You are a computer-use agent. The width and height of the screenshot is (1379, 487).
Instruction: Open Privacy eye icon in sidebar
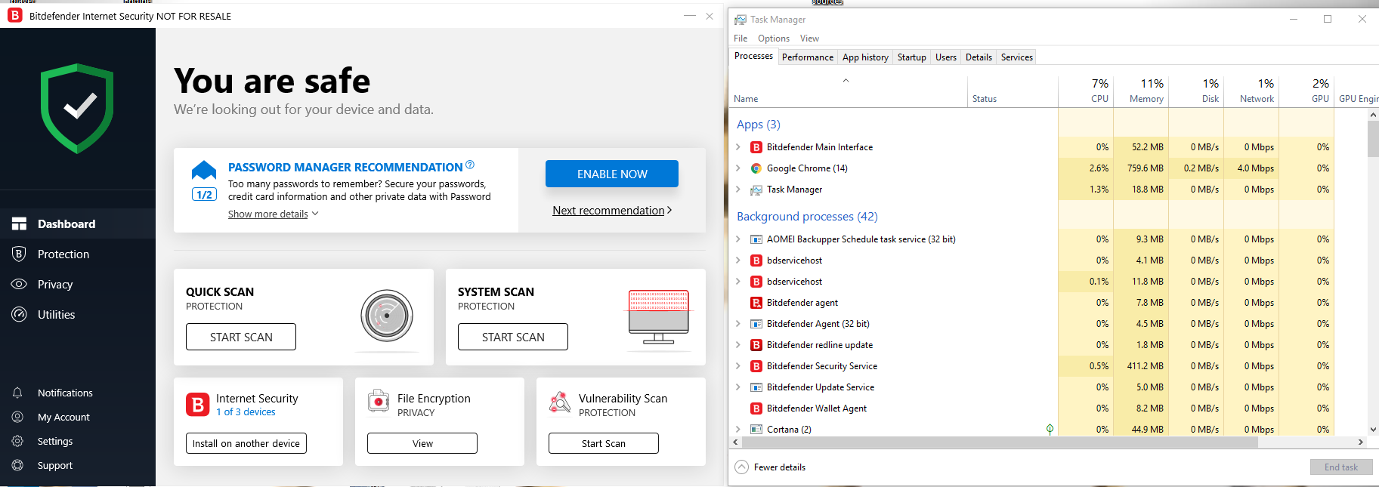click(x=19, y=285)
